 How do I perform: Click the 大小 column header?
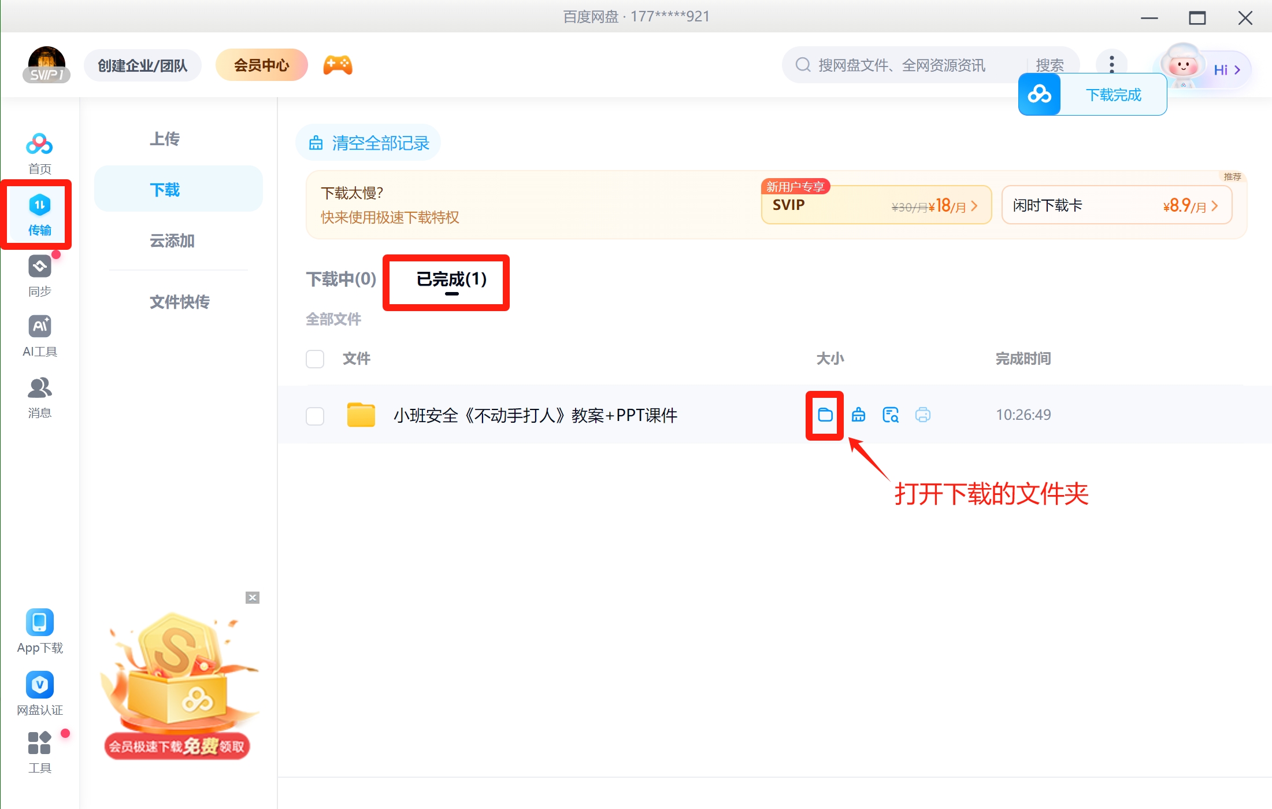pos(830,359)
